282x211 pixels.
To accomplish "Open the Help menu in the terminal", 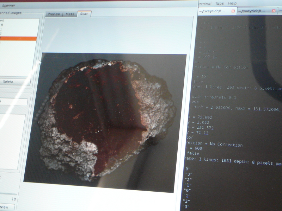I will [x=232, y=4].
